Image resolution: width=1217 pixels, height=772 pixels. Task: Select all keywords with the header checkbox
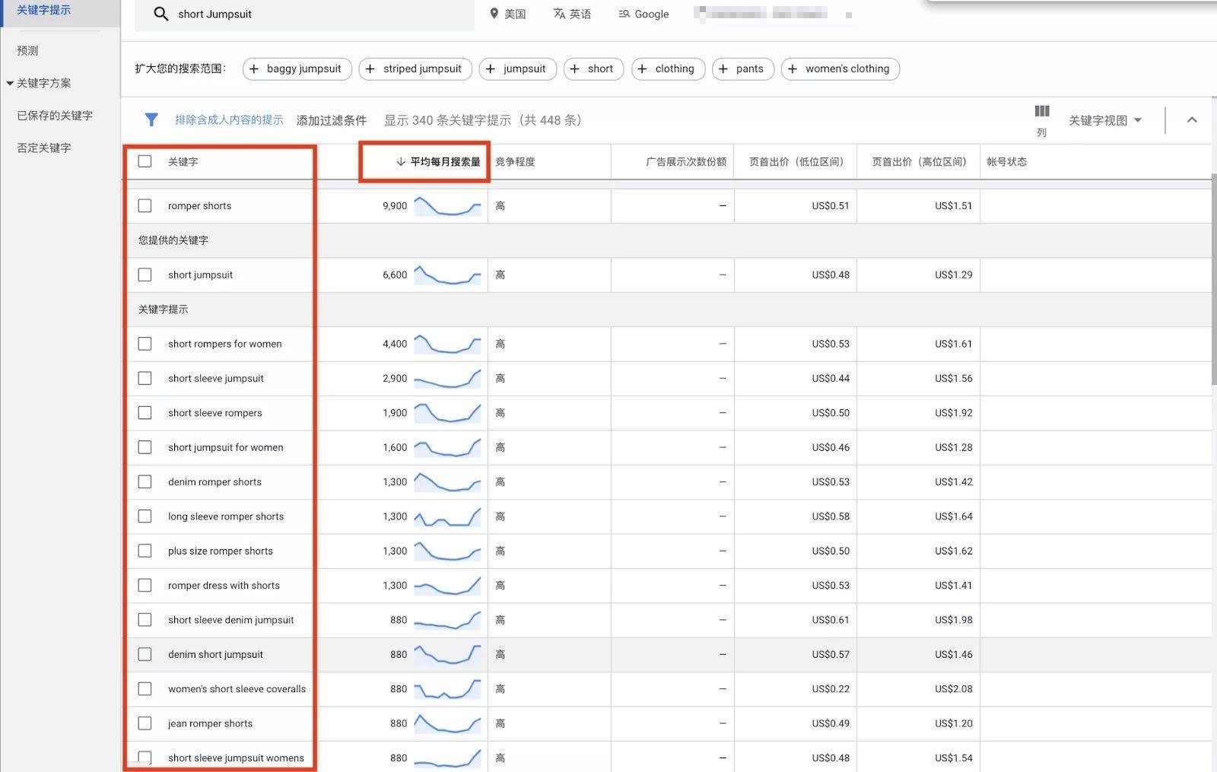pos(145,160)
